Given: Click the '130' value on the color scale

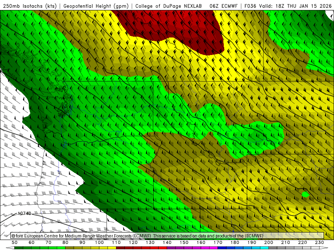Looking at the screenshot, I should [x=150, y=242].
